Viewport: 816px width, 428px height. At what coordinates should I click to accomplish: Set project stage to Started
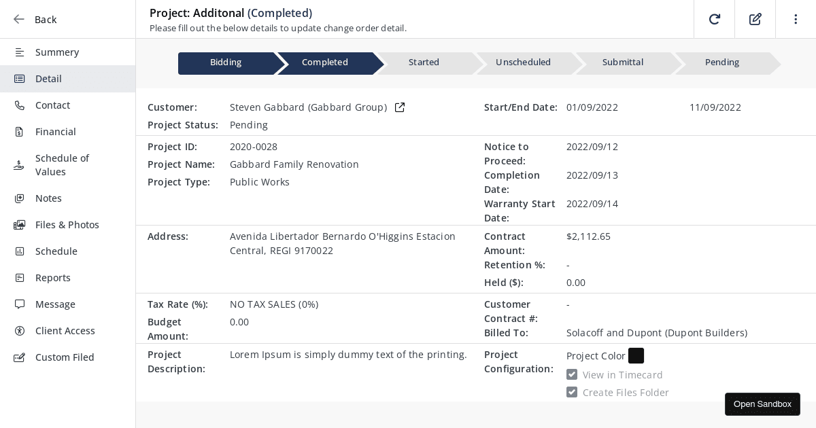[x=424, y=63]
